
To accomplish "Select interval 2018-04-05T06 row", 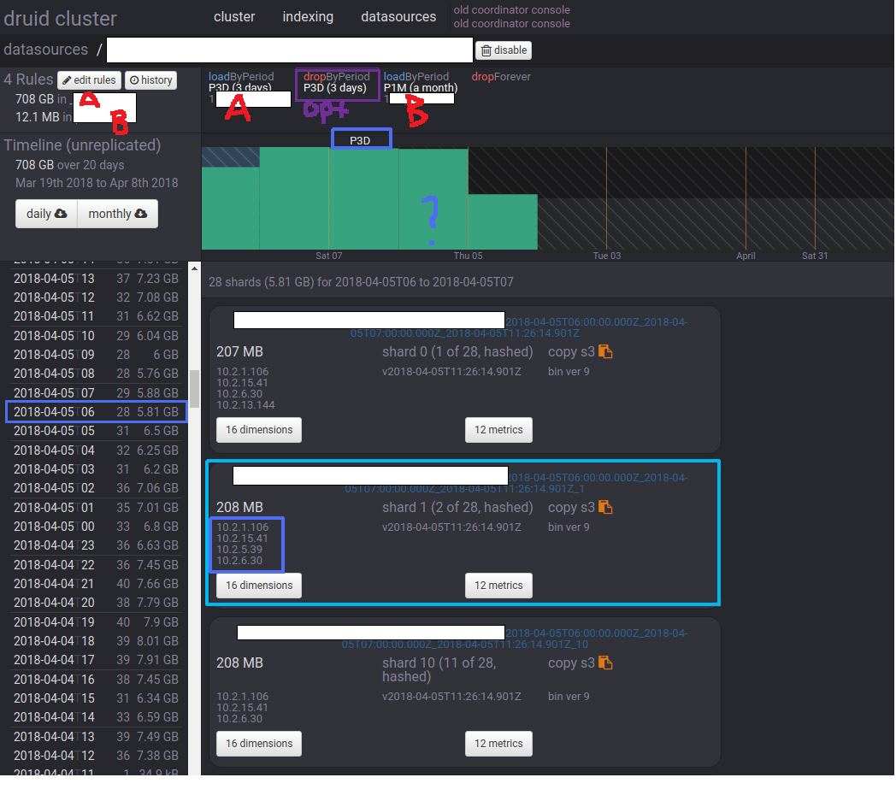I will 96,411.
